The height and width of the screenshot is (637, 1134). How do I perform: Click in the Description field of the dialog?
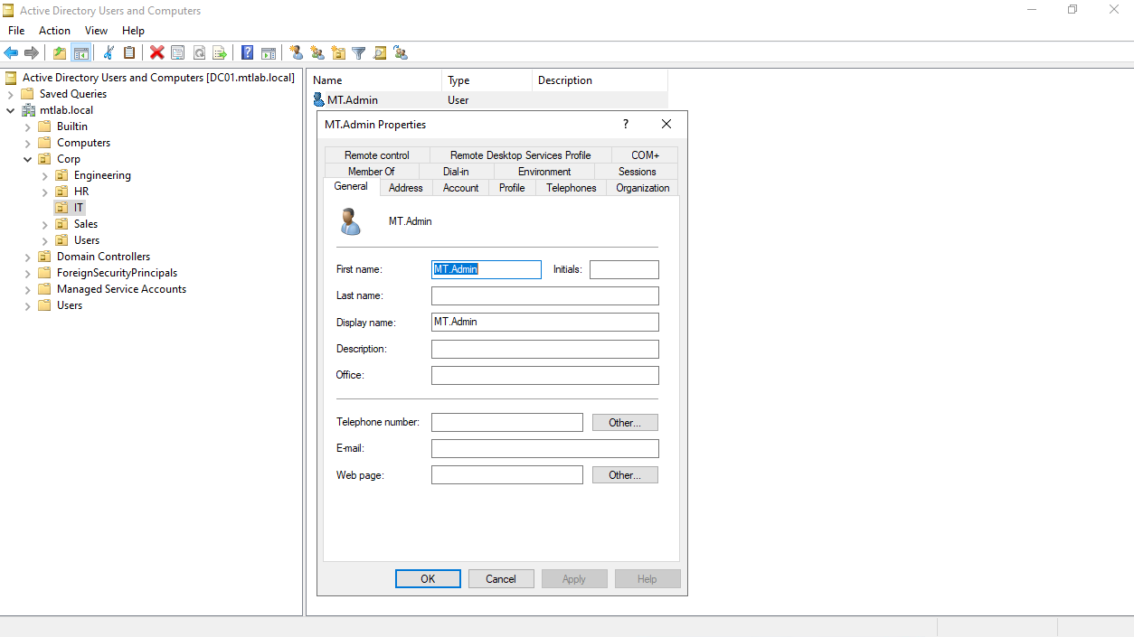coord(545,349)
